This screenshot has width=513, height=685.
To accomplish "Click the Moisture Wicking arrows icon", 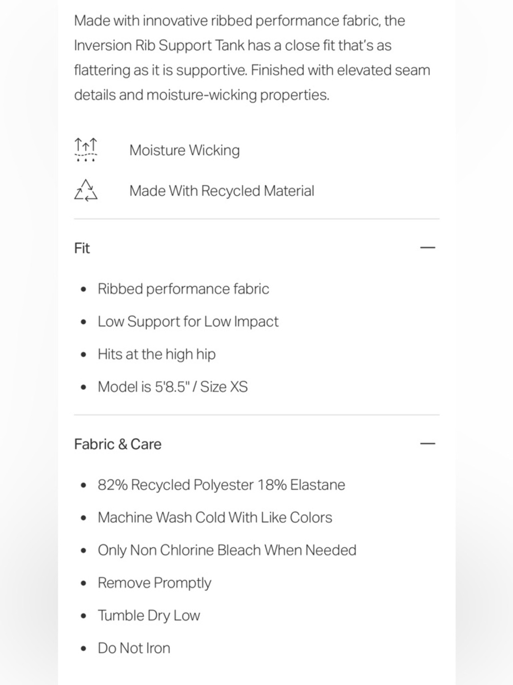I will (86, 150).
